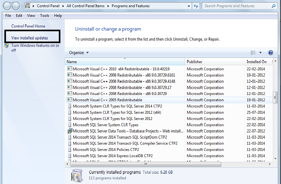Viewport: 281px width, 184px height.
Task: Click icon of Visual C++ 2010 x64 Redistributable
Action: click(69, 69)
